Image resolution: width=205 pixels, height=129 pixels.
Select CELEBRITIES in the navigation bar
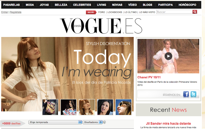tap(82, 5)
